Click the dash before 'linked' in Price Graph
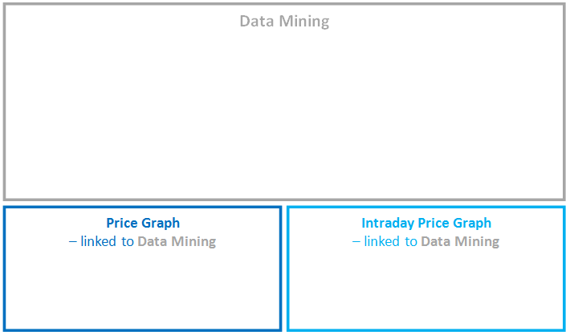The image size is (570, 335). pos(73,242)
